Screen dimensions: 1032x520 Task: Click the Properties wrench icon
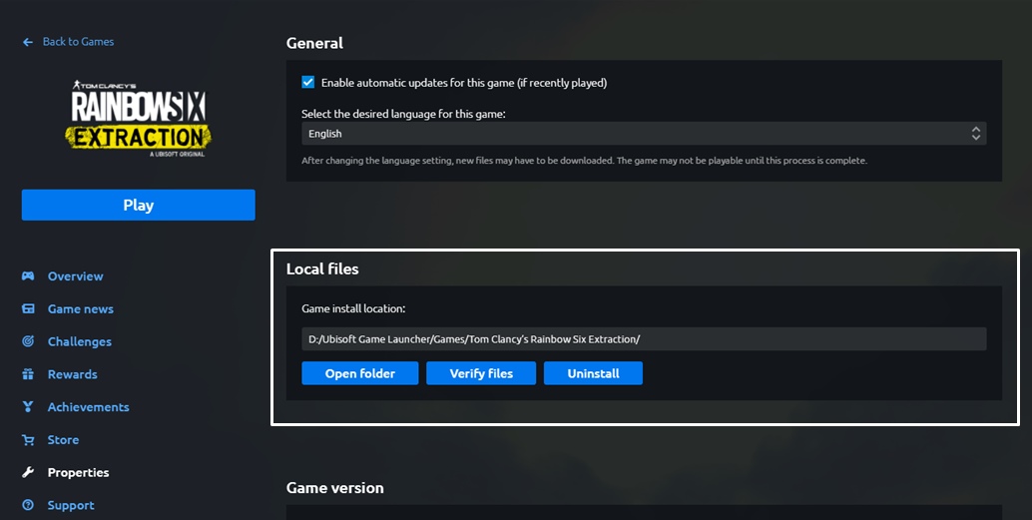click(x=28, y=472)
